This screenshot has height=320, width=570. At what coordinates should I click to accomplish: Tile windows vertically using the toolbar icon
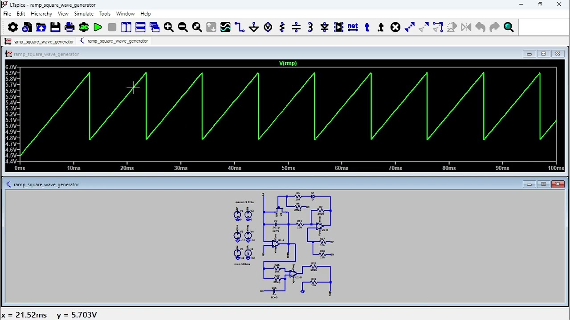click(x=126, y=28)
